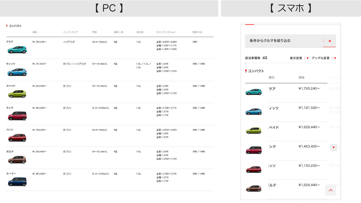Click the パッソ car thumbnail in PC view
This screenshot has height=203, width=361.
(x=17, y=138)
